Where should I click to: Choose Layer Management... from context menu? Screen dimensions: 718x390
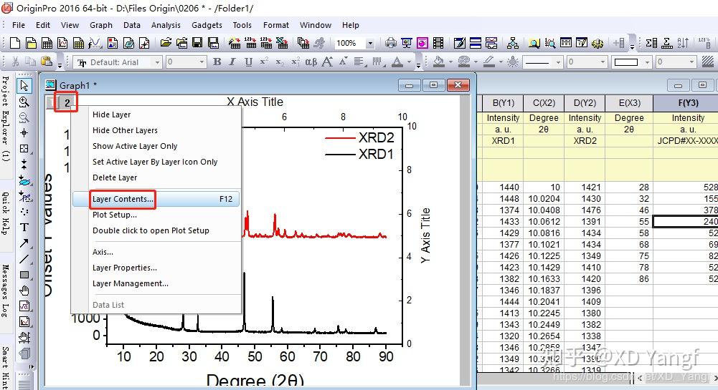click(x=156, y=283)
